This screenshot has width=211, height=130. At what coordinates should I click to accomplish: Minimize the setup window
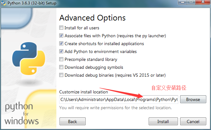coord(183,2)
